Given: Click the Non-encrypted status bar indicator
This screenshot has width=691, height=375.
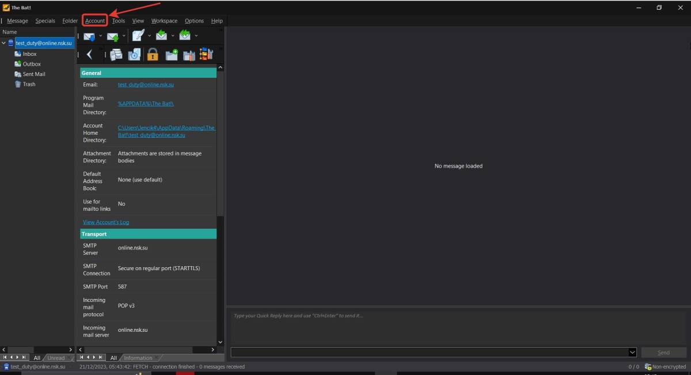Looking at the screenshot, I should (x=666, y=366).
